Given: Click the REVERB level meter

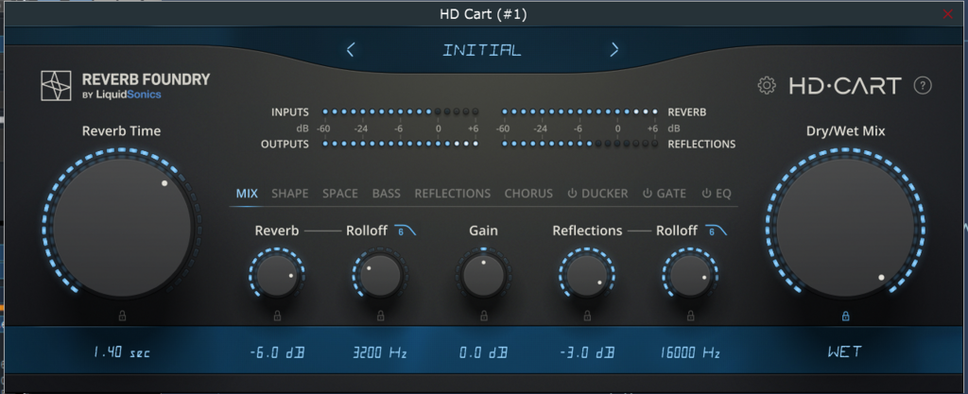Looking at the screenshot, I should point(580,112).
